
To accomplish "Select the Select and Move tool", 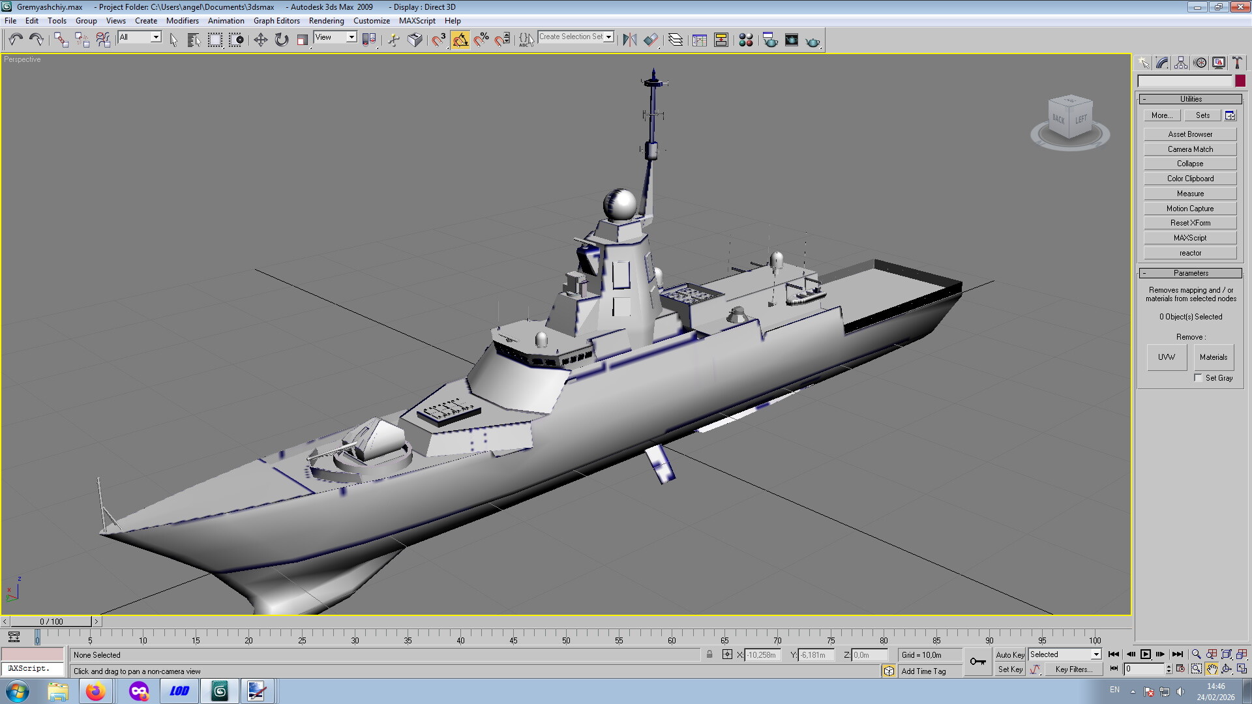I will [x=260, y=40].
